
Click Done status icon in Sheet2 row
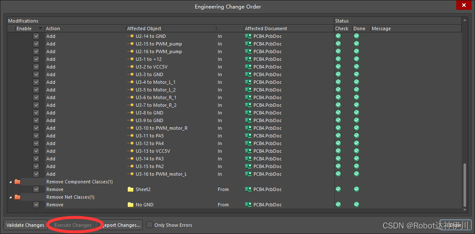click(356, 189)
